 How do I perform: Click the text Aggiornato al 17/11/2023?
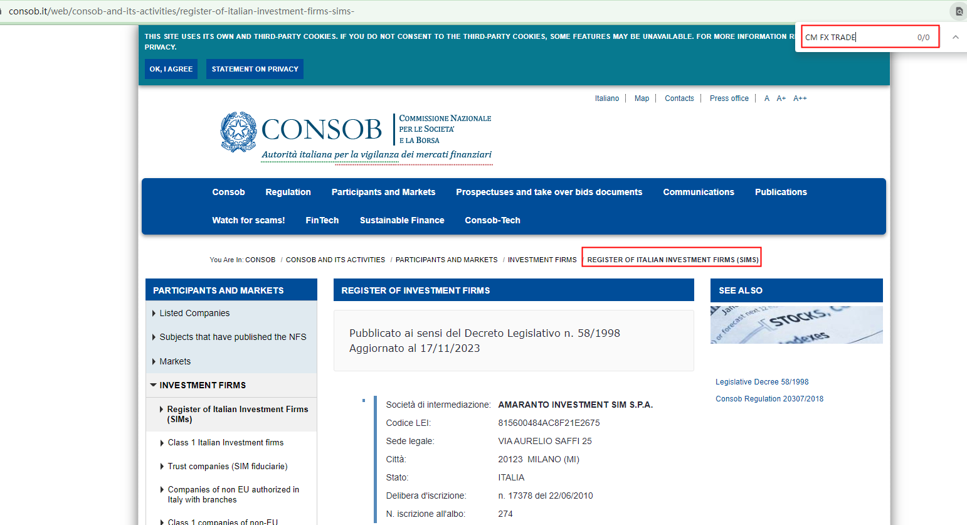click(x=415, y=348)
